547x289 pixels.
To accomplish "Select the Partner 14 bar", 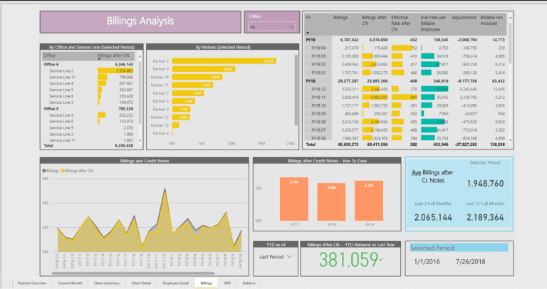I will (197, 77).
